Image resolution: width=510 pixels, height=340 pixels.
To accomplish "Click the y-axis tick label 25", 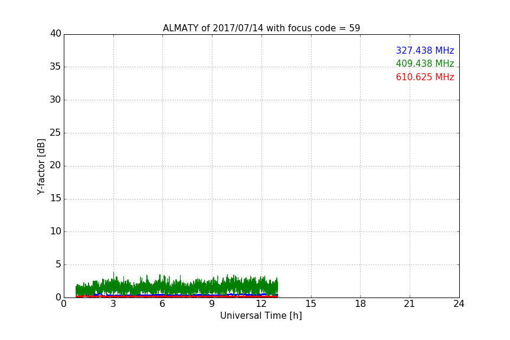I will pyautogui.click(x=55, y=133).
